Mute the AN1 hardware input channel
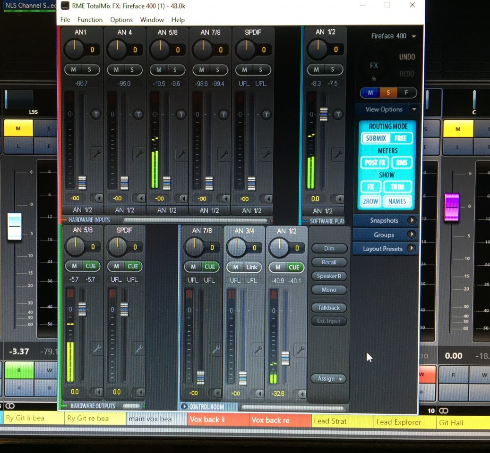Viewport: 490px width, 453px height. point(73,69)
